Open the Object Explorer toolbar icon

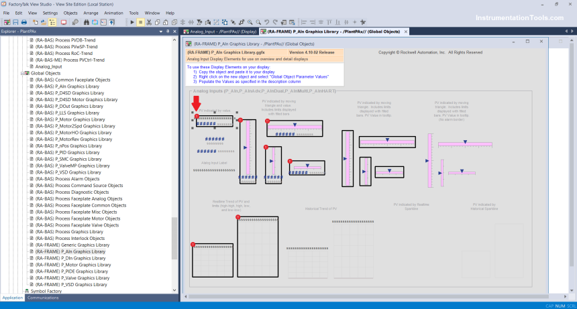pos(292,22)
